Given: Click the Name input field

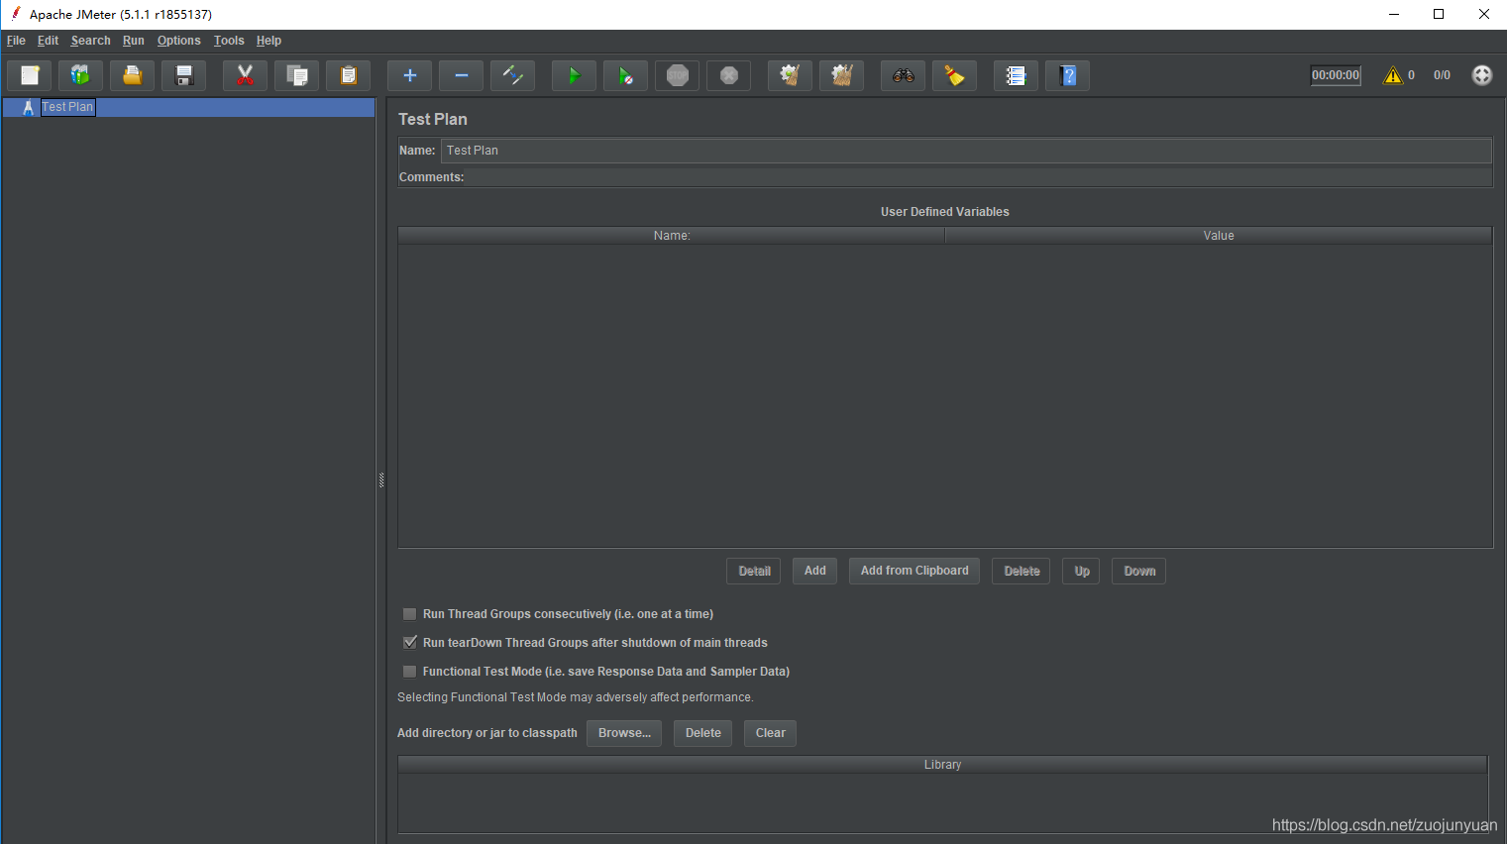Looking at the screenshot, I should click(x=966, y=151).
